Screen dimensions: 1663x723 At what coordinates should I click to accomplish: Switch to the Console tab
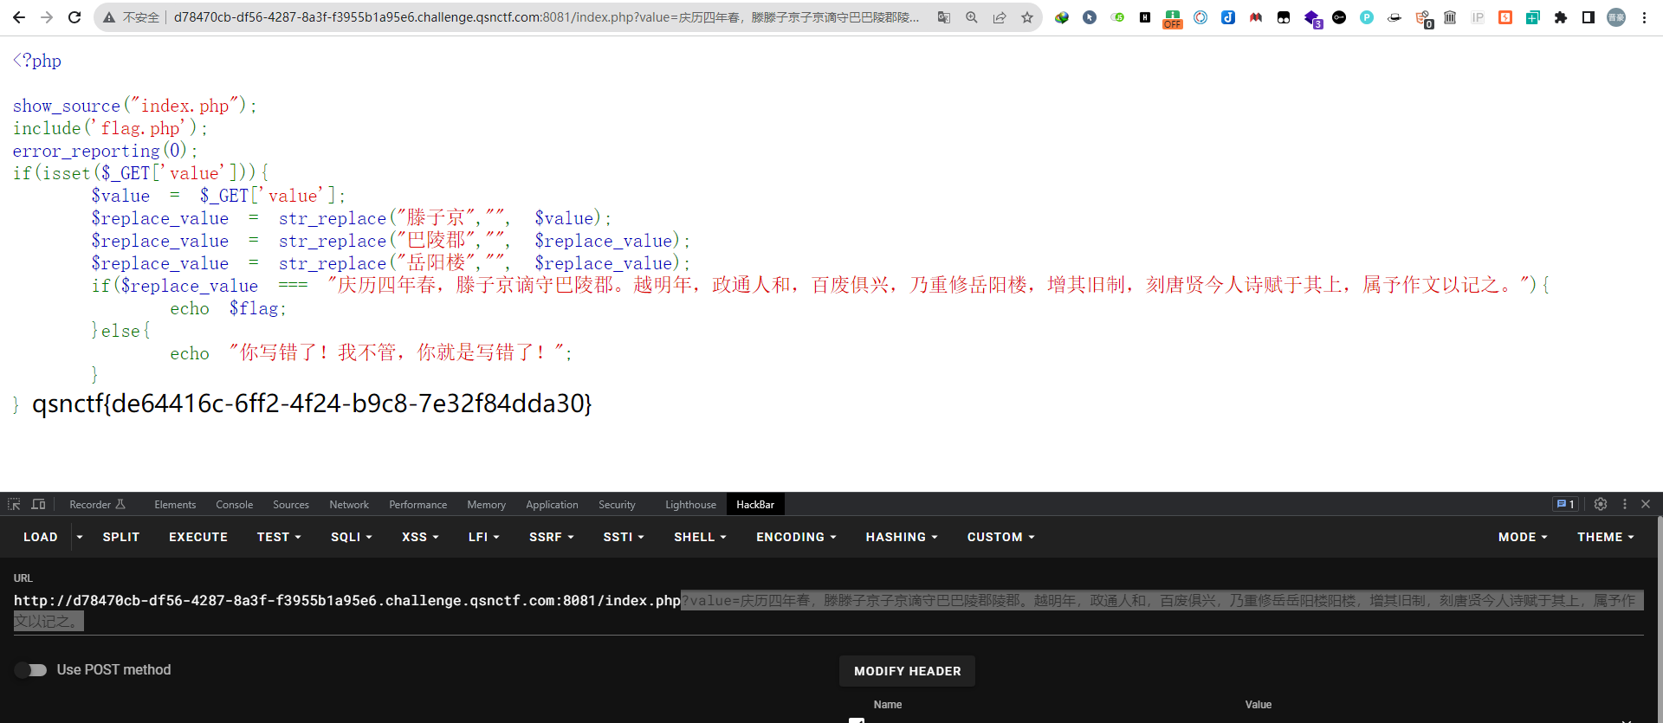pyautogui.click(x=235, y=505)
